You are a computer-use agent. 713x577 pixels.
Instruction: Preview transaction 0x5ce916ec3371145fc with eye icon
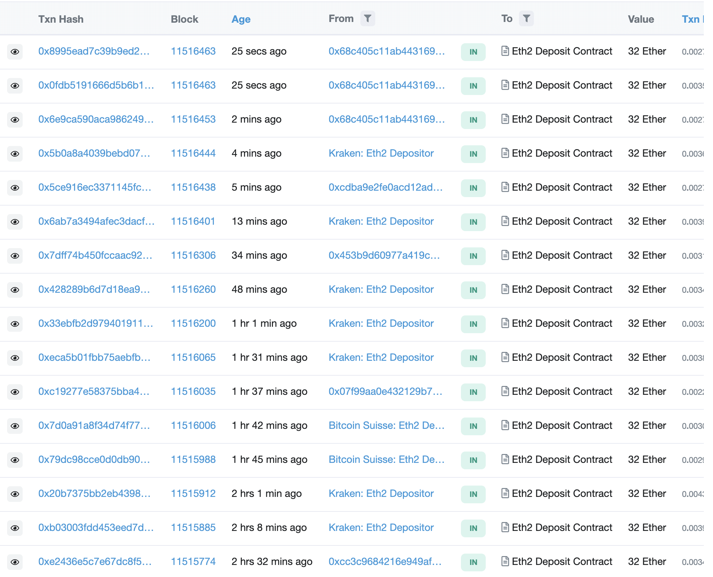click(x=15, y=188)
